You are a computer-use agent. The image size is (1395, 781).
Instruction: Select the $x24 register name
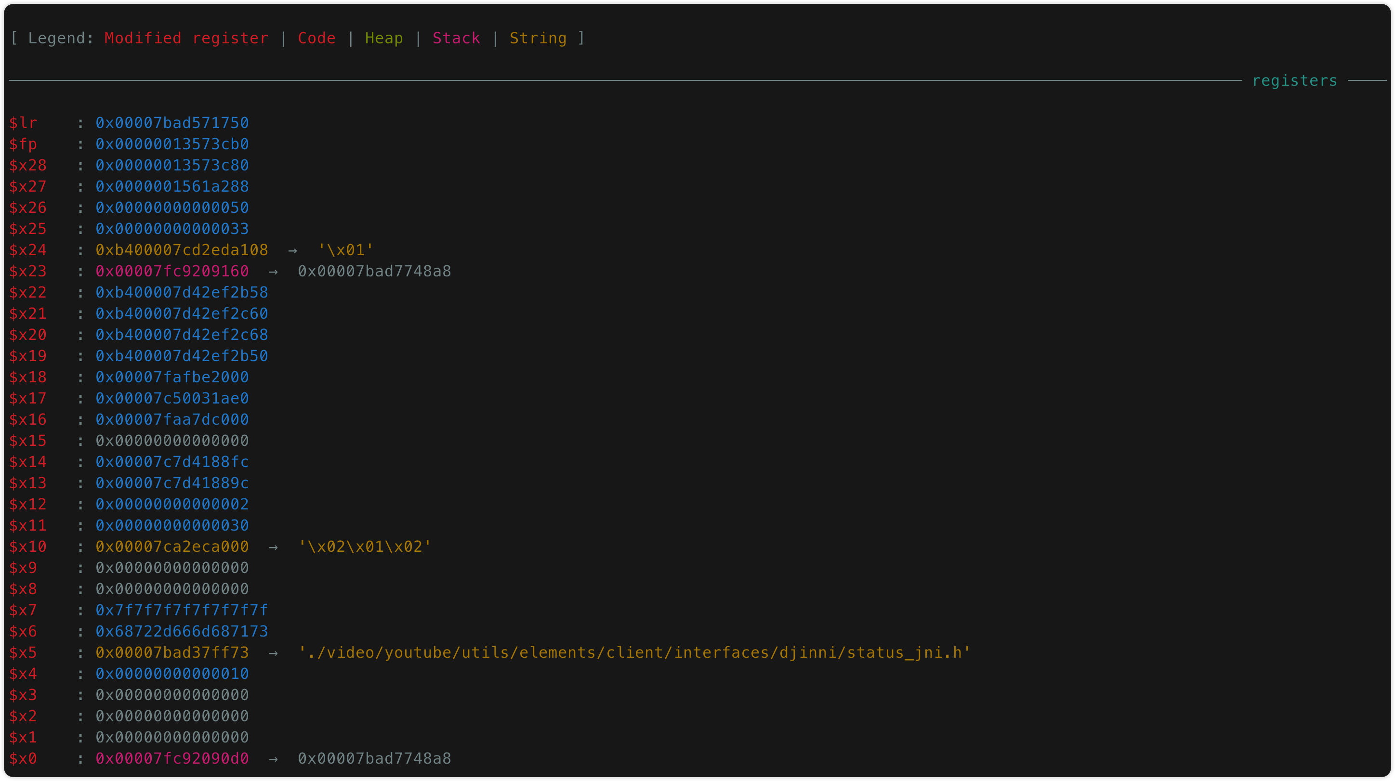click(x=28, y=250)
